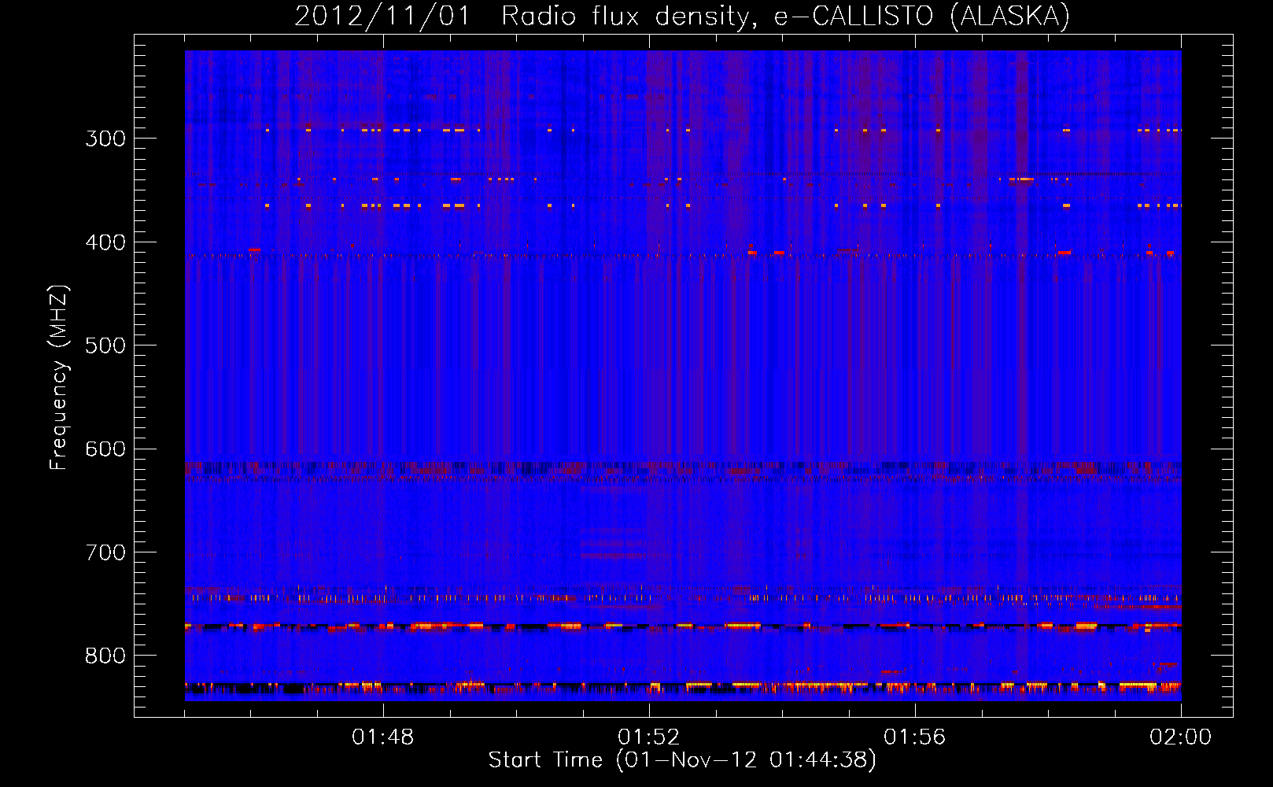This screenshot has height=787, width=1273.
Task: Click the 01:48 time tick label
Action: [383, 737]
